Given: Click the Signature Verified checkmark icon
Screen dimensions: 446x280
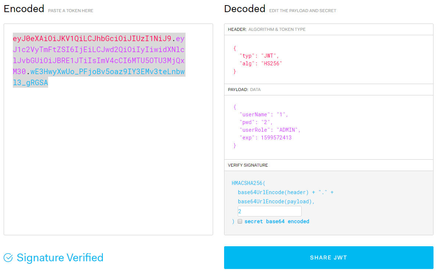Looking at the screenshot, I should pos(8,258).
